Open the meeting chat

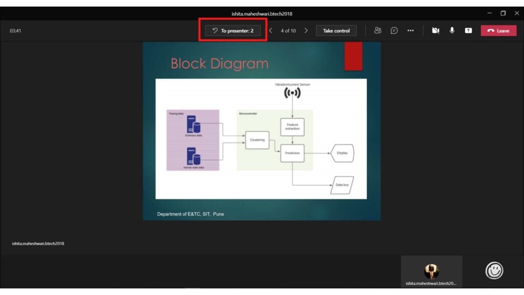tap(394, 30)
